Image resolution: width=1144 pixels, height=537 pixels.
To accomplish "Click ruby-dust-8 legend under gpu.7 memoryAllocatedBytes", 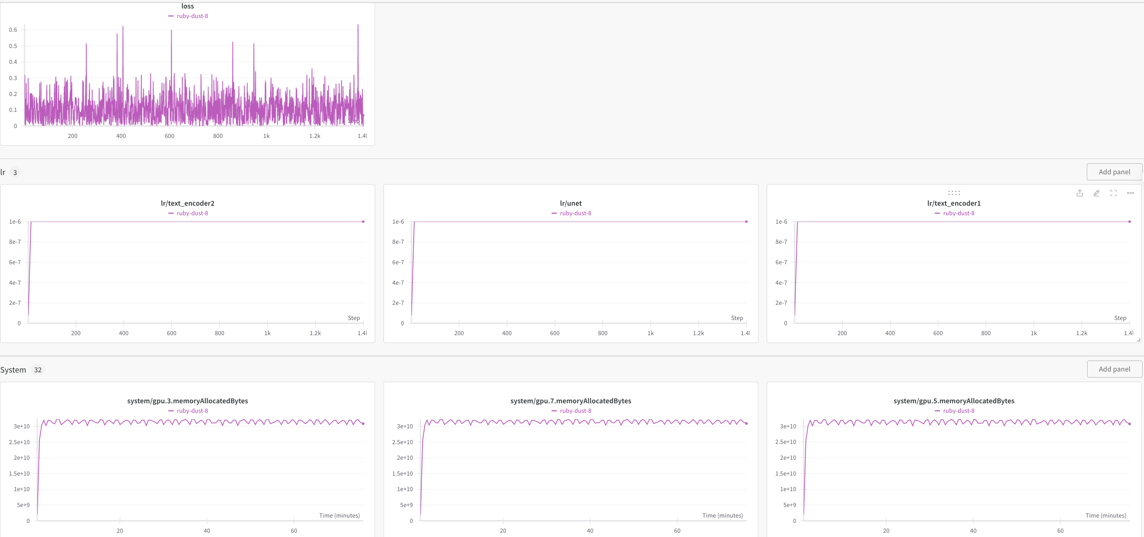I will [575, 411].
